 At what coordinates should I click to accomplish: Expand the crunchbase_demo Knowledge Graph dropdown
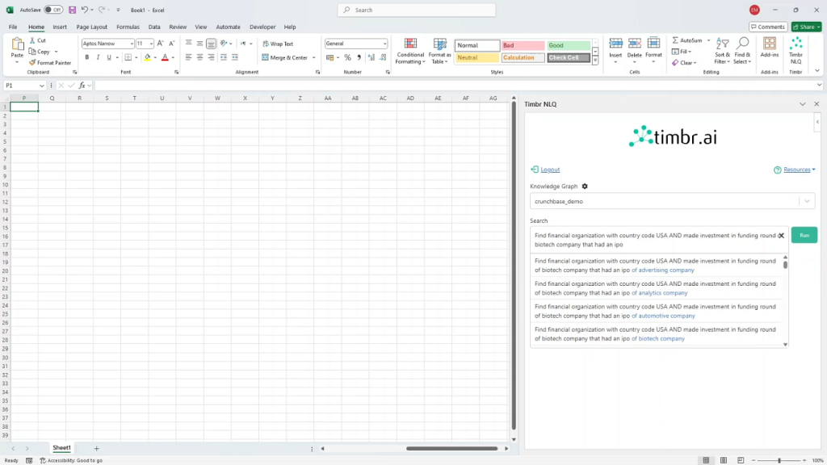coord(807,201)
